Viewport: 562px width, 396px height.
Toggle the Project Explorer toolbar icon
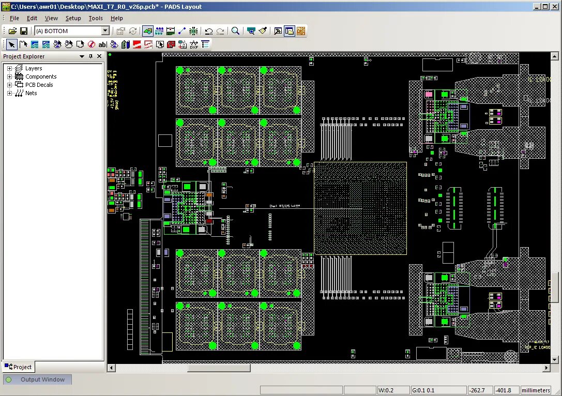(289, 31)
